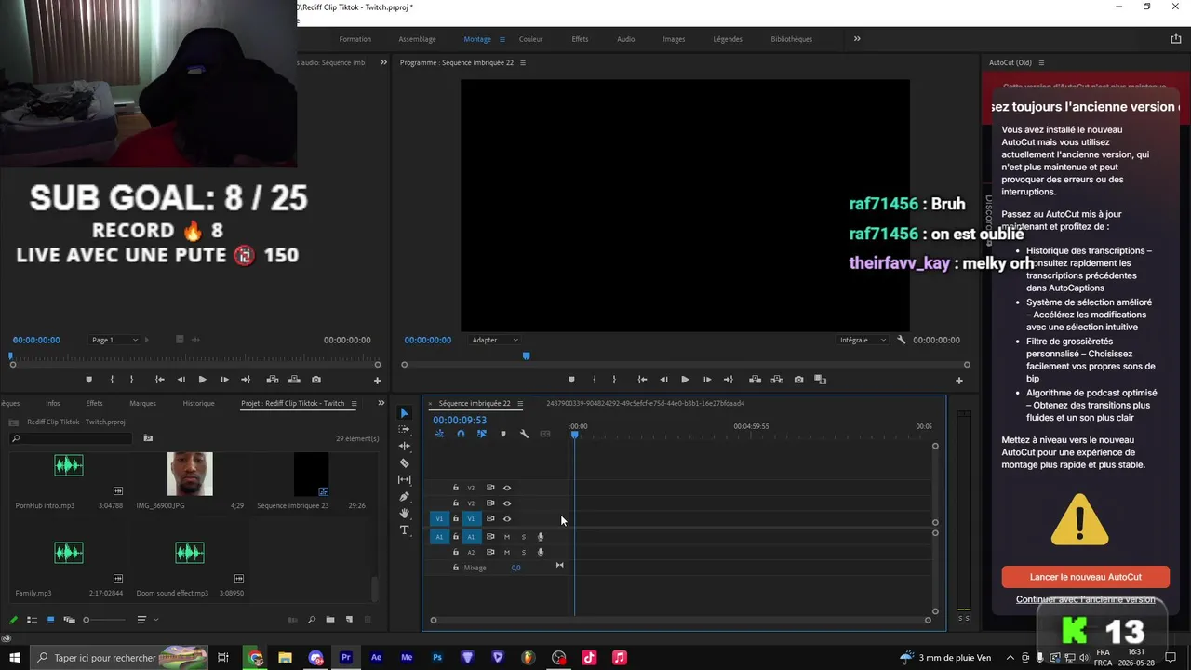Image resolution: width=1191 pixels, height=670 pixels.
Task: Click Lancer le nouveau AutoCut button
Action: point(1086,577)
